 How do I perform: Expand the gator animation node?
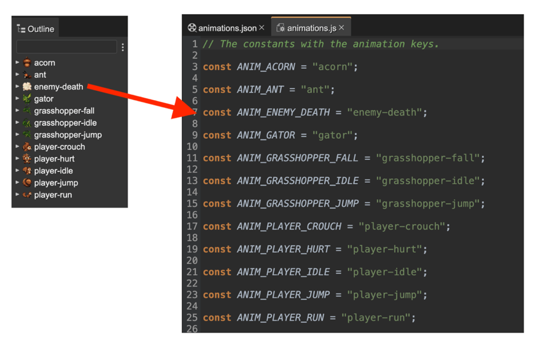17,98
